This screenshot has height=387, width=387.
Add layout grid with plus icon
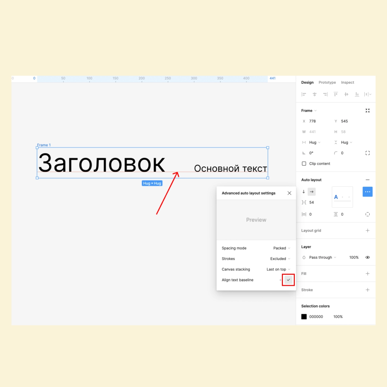pyautogui.click(x=368, y=230)
